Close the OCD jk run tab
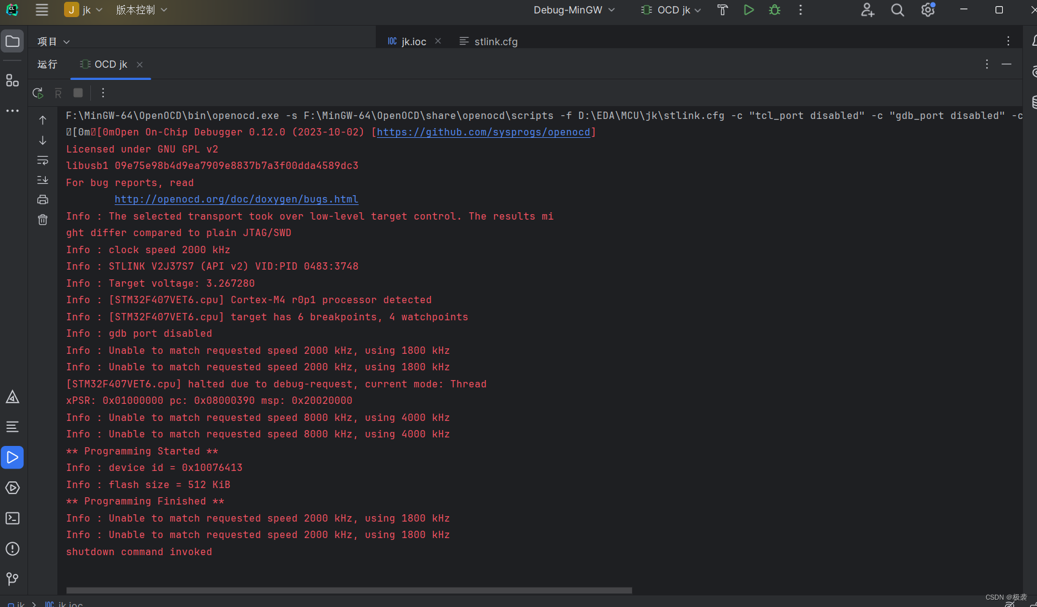Viewport: 1037px width, 607px height. tap(140, 65)
